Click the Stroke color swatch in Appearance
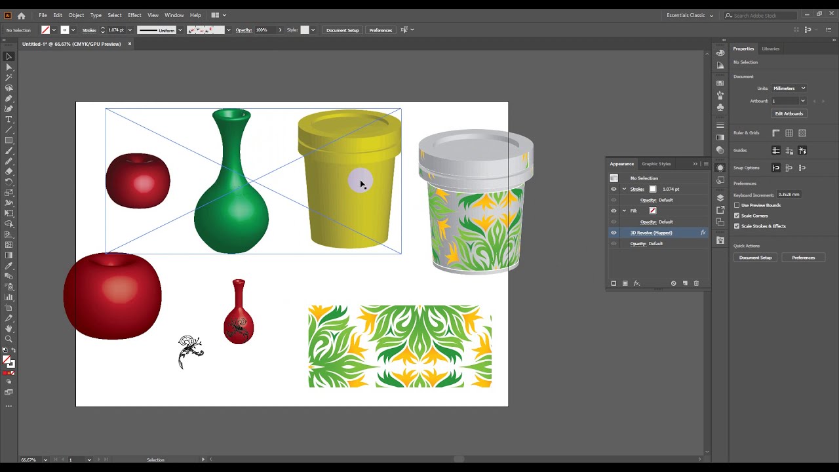The image size is (839, 472). point(653,189)
